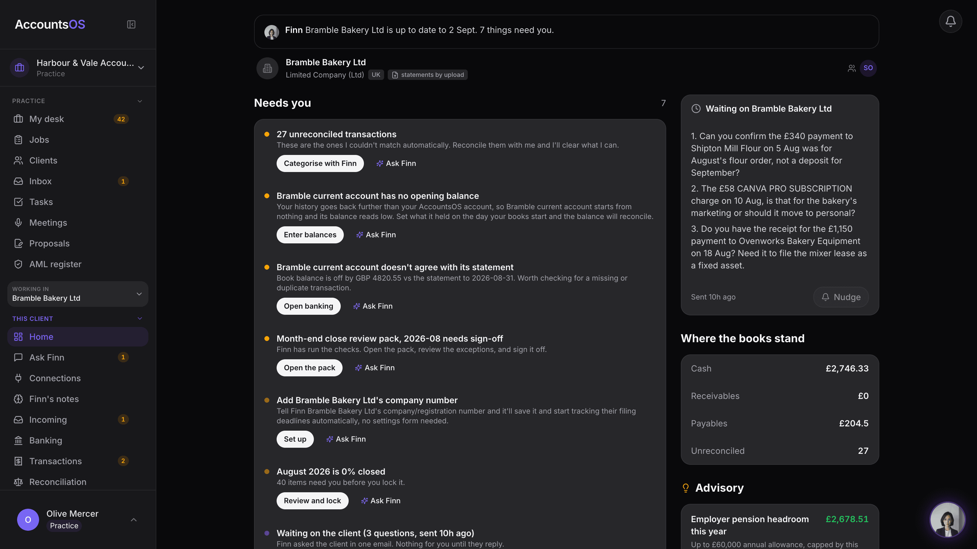977x549 pixels.
Task: Collapse the PRACTICE section chevron
Action: (140, 101)
